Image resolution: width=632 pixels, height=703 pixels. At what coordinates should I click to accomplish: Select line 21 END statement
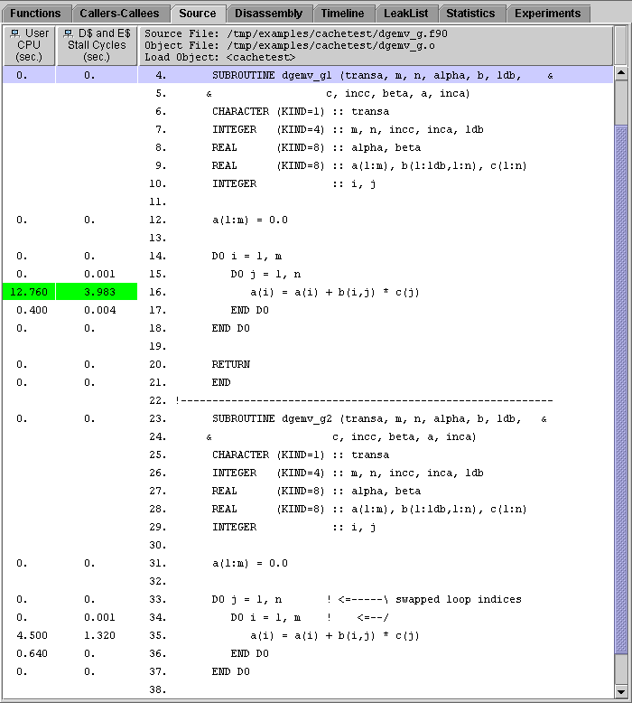(221, 382)
